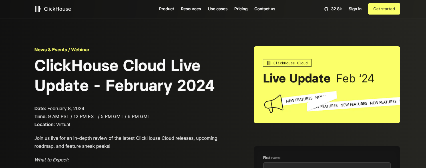This screenshot has height=168, width=426.
Task: Open the Use cases menu
Action: point(218,9)
